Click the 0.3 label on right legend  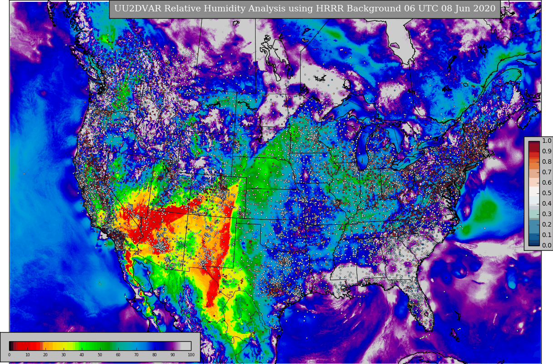pos(547,214)
